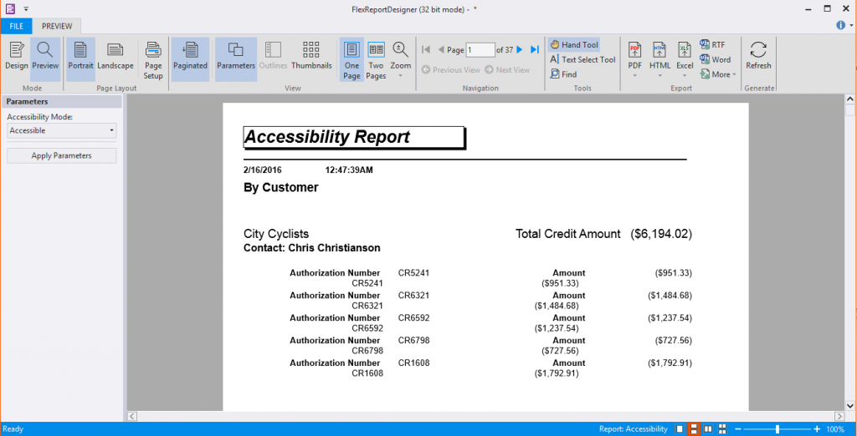Click zoom in plus button
The image size is (857, 436).
[x=817, y=429]
